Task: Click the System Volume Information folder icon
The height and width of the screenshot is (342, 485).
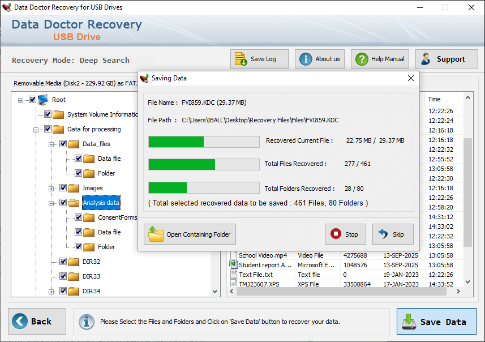Action: click(58, 114)
